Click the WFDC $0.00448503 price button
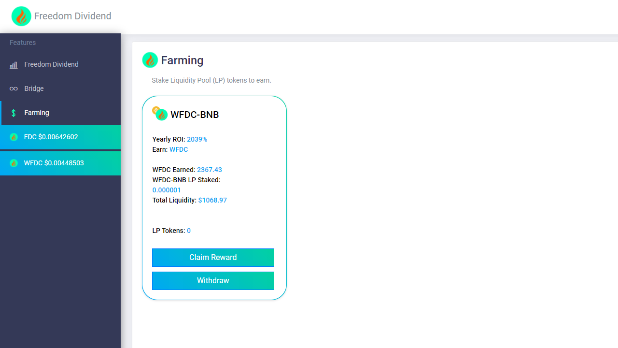 tap(60, 163)
